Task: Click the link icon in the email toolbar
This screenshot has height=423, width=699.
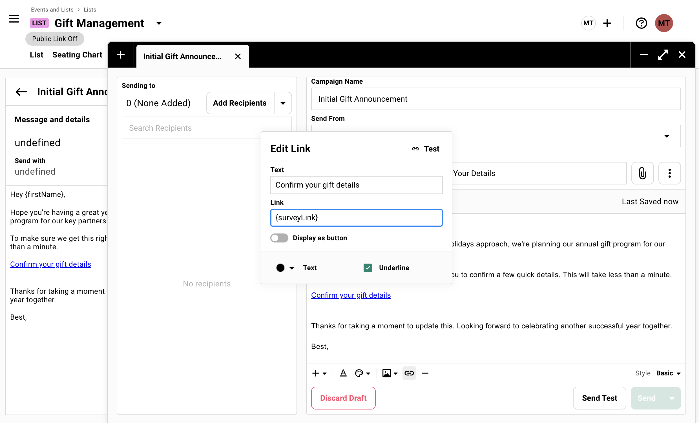Action: pyautogui.click(x=409, y=373)
